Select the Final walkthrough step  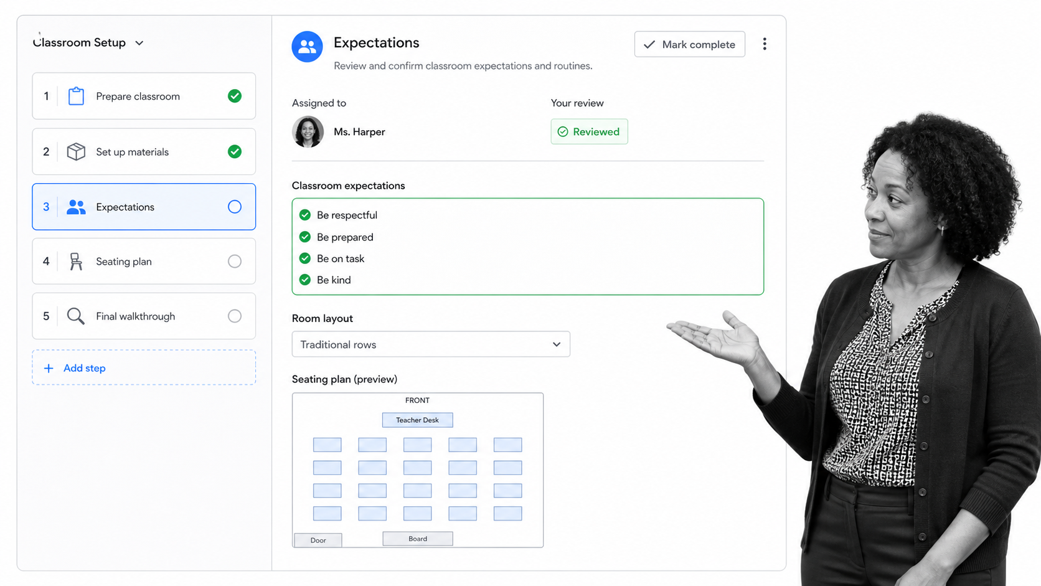144,316
